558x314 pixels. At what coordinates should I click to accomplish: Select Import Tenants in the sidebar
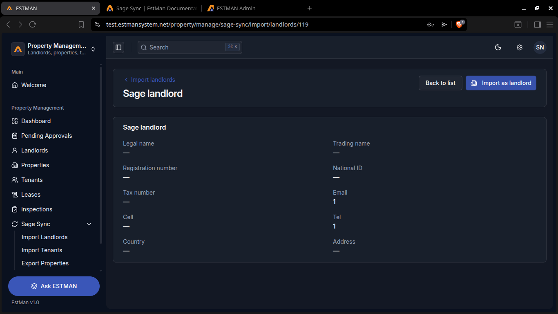pyautogui.click(x=42, y=250)
